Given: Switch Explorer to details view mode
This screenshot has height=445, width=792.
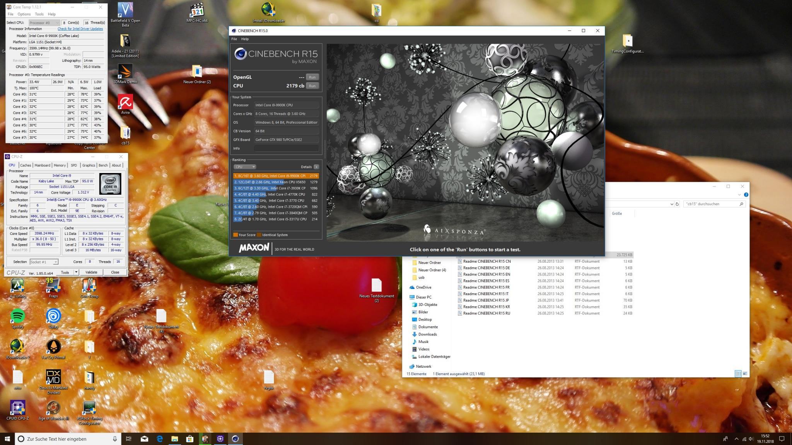Looking at the screenshot, I should click(738, 374).
